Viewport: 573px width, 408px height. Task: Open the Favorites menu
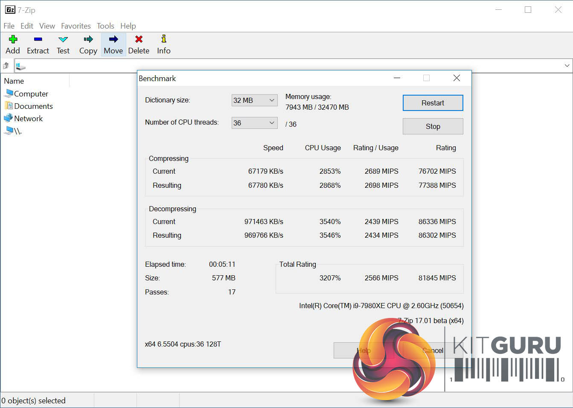click(76, 26)
